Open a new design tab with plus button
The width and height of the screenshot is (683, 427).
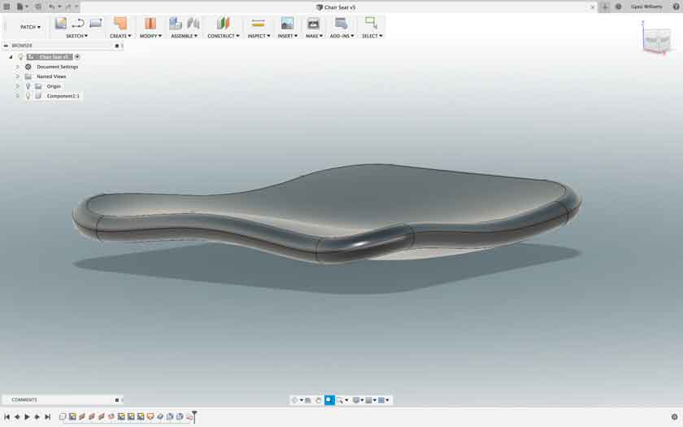tap(605, 7)
